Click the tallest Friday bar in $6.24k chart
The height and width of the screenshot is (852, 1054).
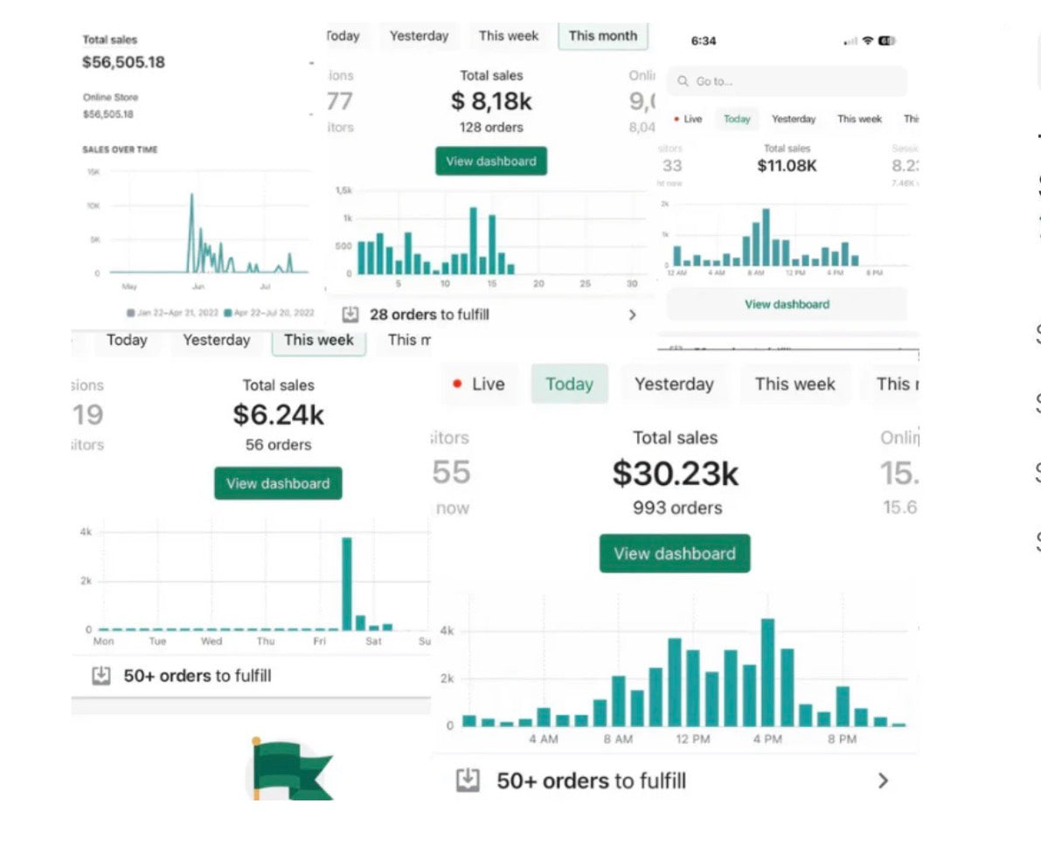(x=346, y=583)
